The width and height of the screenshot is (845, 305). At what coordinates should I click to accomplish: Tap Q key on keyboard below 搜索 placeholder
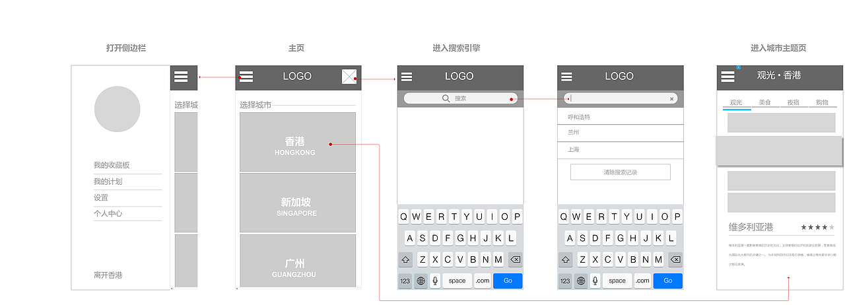(x=403, y=217)
